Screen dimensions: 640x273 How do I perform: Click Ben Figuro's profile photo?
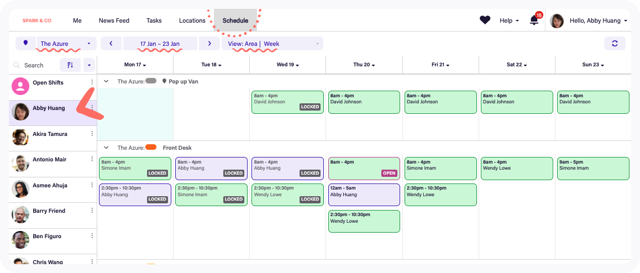click(x=20, y=240)
